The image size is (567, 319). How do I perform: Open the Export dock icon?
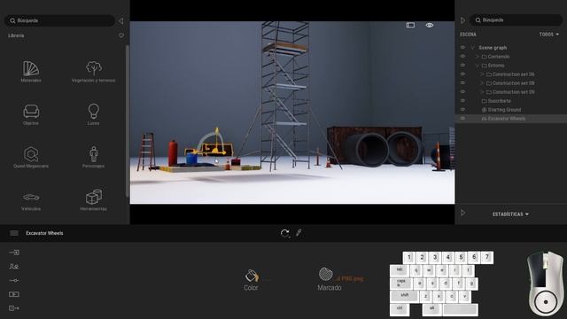[14, 308]
